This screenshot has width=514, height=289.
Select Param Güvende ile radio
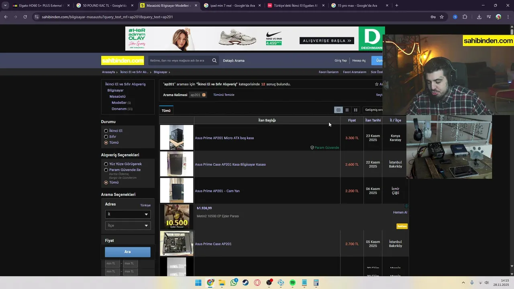click(x=106, y=170)
